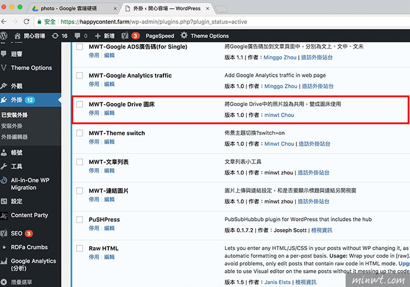The image size is (410, 287).
Task: Check the MWT-Google Drive 圖床 checkbox
Action: point(80,104)
